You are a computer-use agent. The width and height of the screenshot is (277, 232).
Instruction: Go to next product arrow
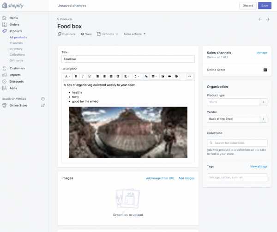268,19
